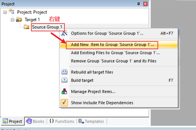Toggle Show Include File Dependencies checkmark

pos(64,103)
